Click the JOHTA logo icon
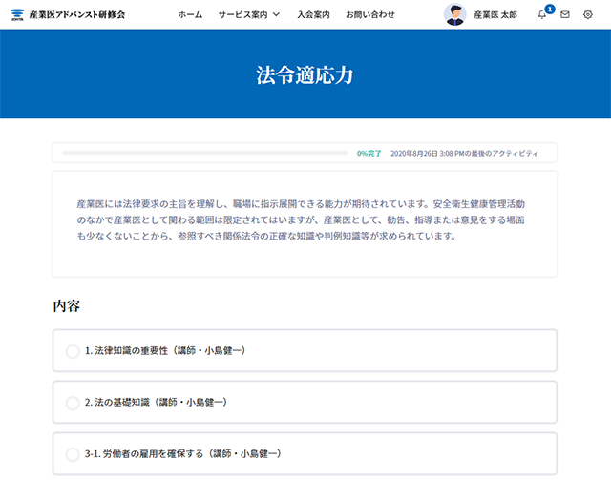The width and height of the screenshot is (611, 480). [x=16, y=15]
